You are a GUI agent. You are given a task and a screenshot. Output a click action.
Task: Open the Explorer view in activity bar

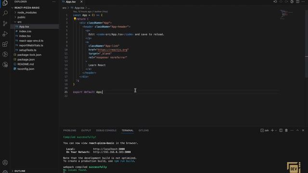[5, 3]
